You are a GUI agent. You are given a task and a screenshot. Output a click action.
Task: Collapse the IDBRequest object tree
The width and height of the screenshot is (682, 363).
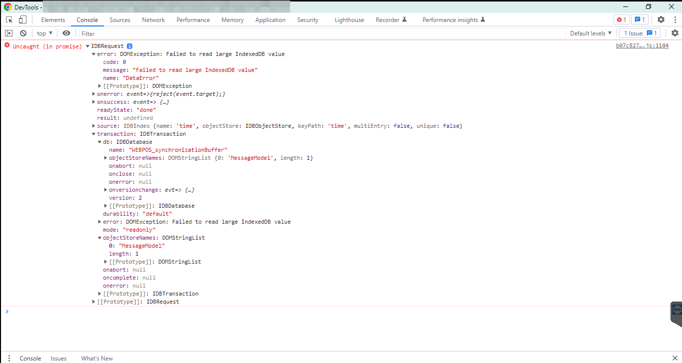click(x=88, y=46)
